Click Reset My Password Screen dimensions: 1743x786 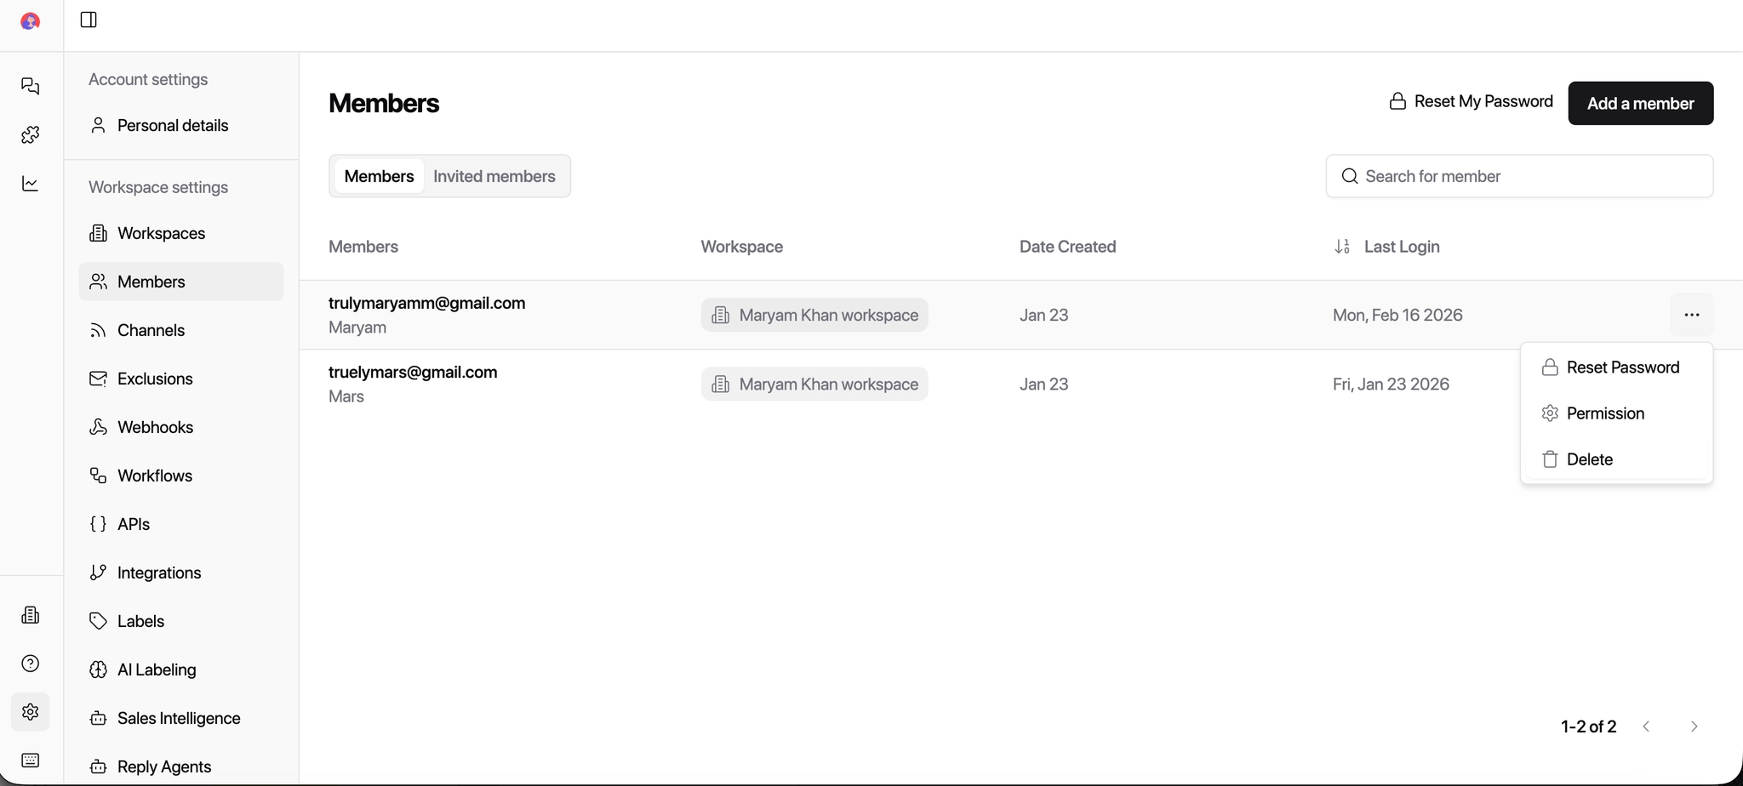[1471, 101]
